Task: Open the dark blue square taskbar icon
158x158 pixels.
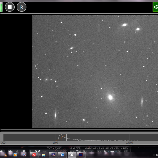Action: 81,155
